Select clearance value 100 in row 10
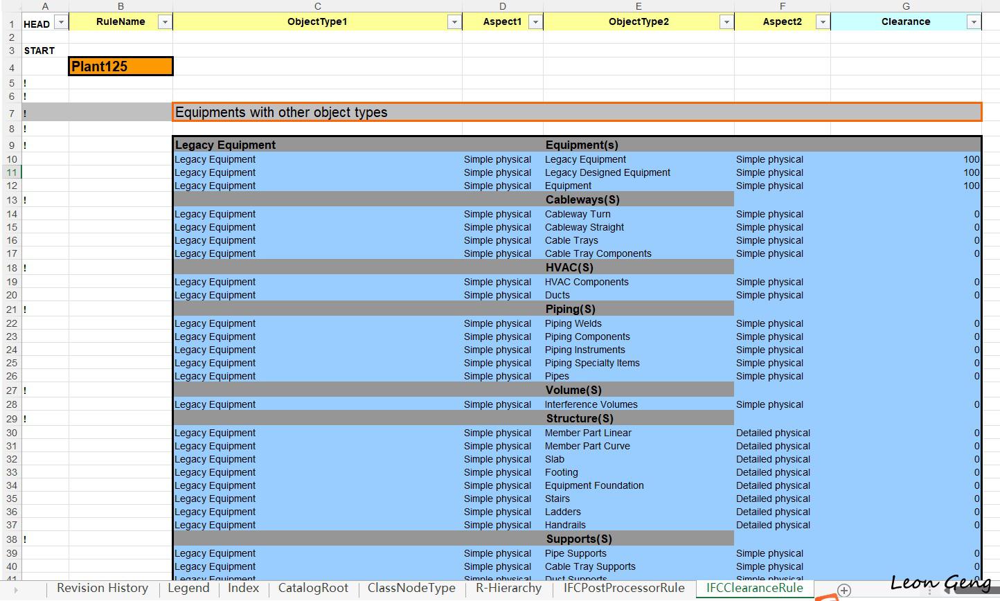The height and width of the screenshot is (601, 1000). pos(906,159)
